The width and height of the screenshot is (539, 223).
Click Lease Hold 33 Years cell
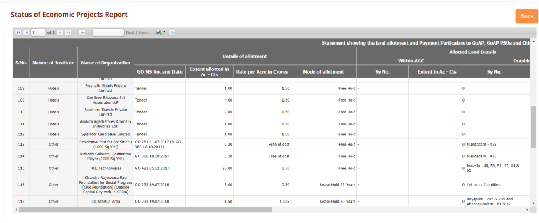pyautogui.click(x=323, y=185)
